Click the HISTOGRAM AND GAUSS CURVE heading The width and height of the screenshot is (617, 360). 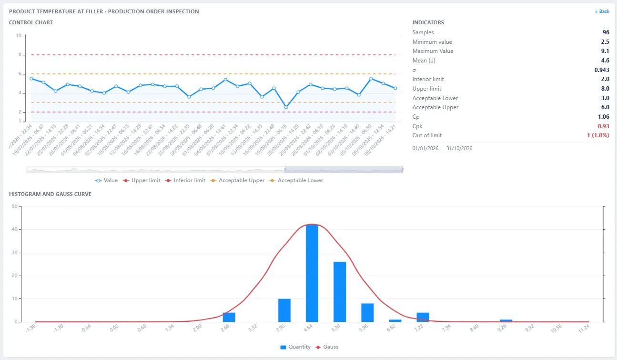pyautogui.click(x=50, y=194)
